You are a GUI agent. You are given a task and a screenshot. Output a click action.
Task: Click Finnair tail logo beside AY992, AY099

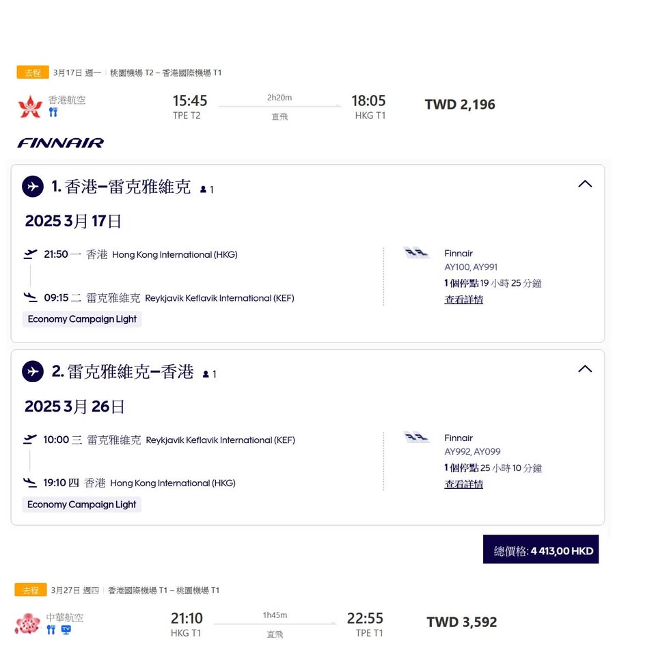[x=416, y=438]
